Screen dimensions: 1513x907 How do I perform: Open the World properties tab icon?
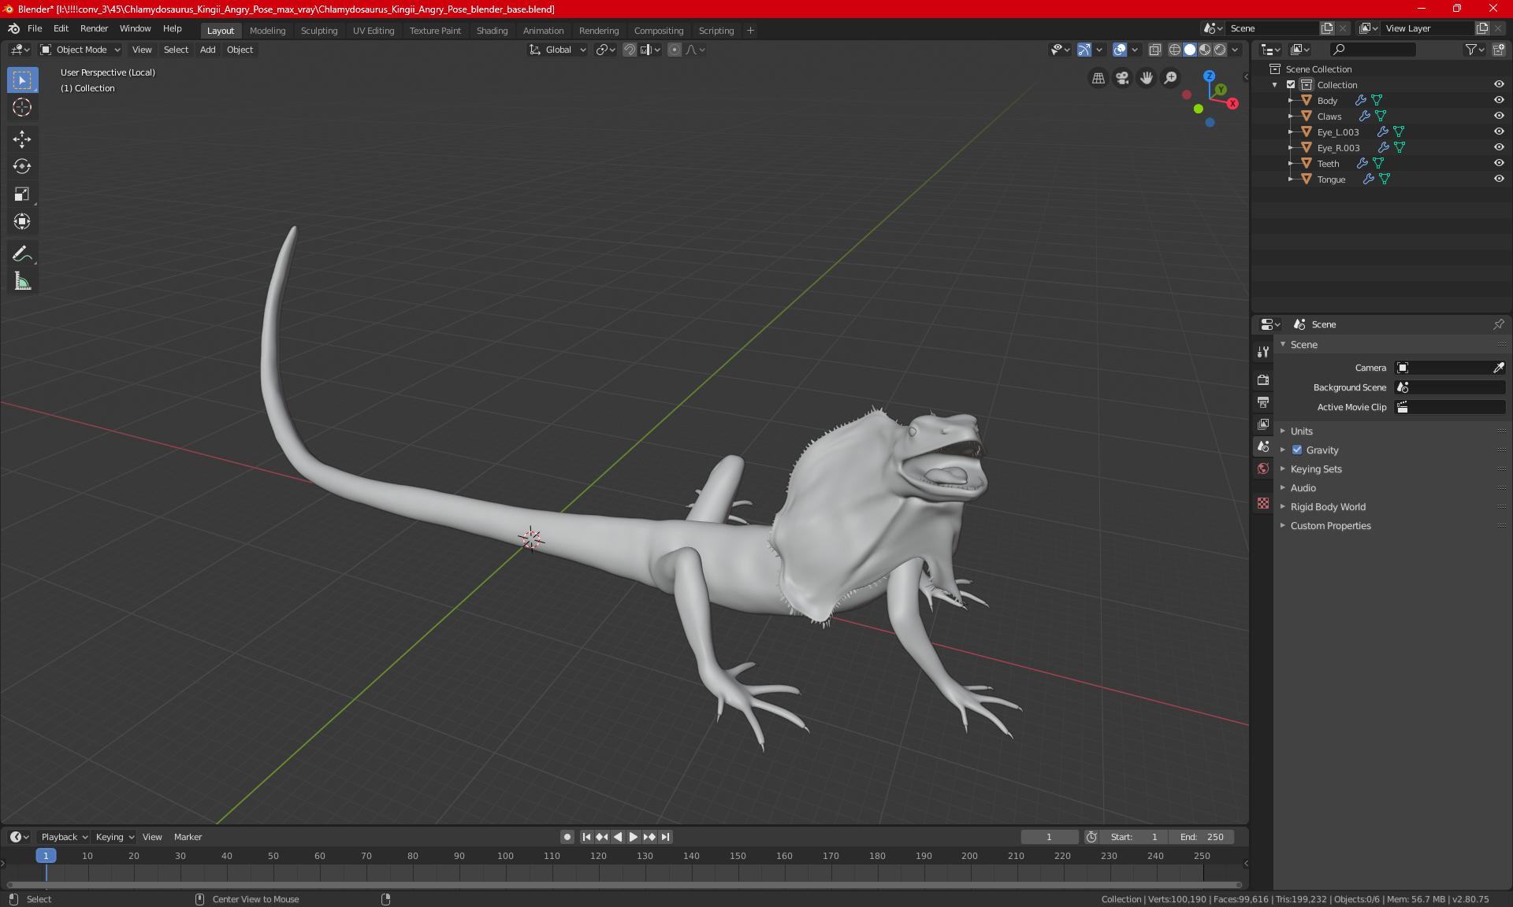(1263, 468)
